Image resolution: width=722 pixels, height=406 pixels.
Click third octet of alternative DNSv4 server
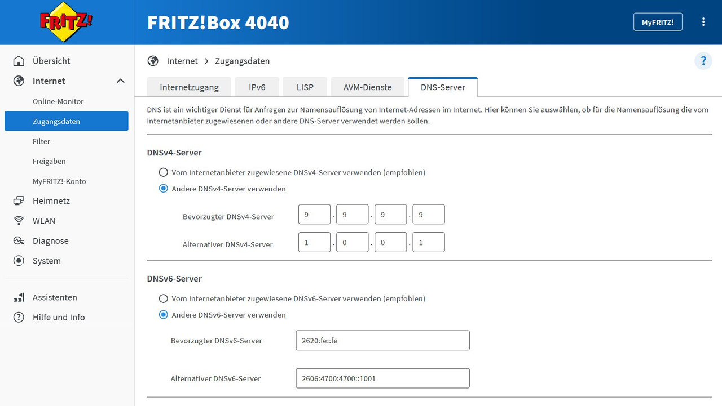[x=390, y=242]
